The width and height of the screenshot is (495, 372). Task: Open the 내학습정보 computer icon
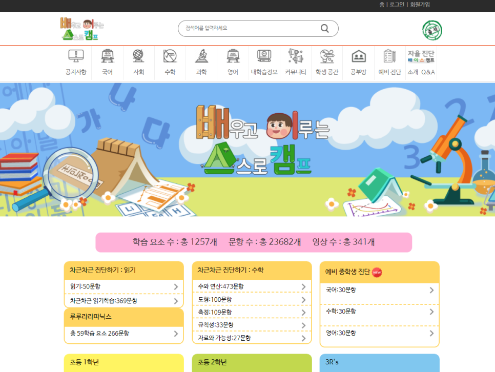pos(264,56)
